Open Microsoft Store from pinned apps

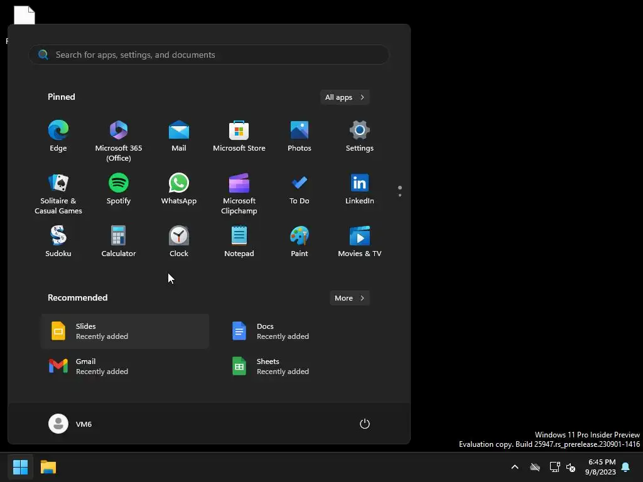[x=239, y=136]
